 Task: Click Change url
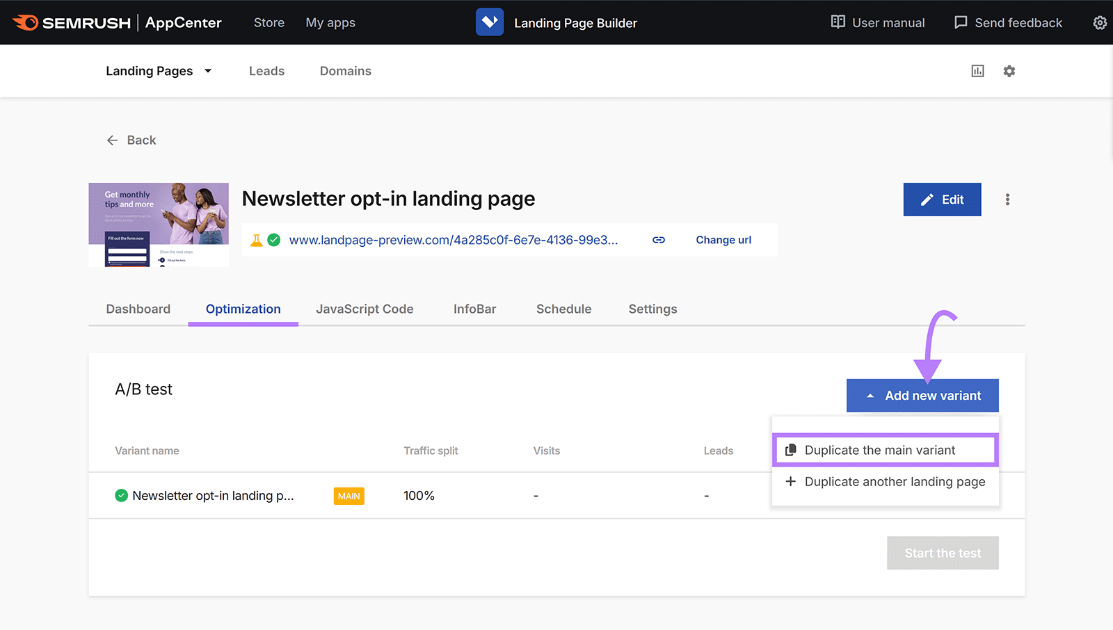723,239
